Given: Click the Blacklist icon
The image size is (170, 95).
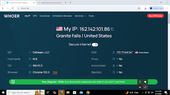Looking at the screenshot, I should [x=113, y=72].
